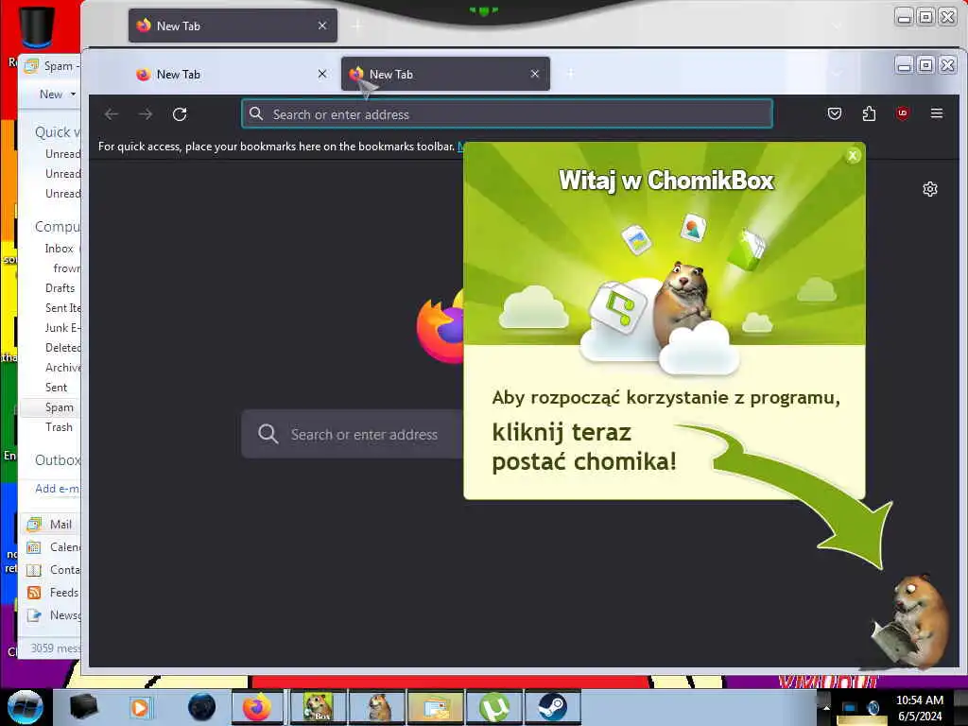Open the Firefox hamburger application menu

pyautogui.click(x=937, y=113)
